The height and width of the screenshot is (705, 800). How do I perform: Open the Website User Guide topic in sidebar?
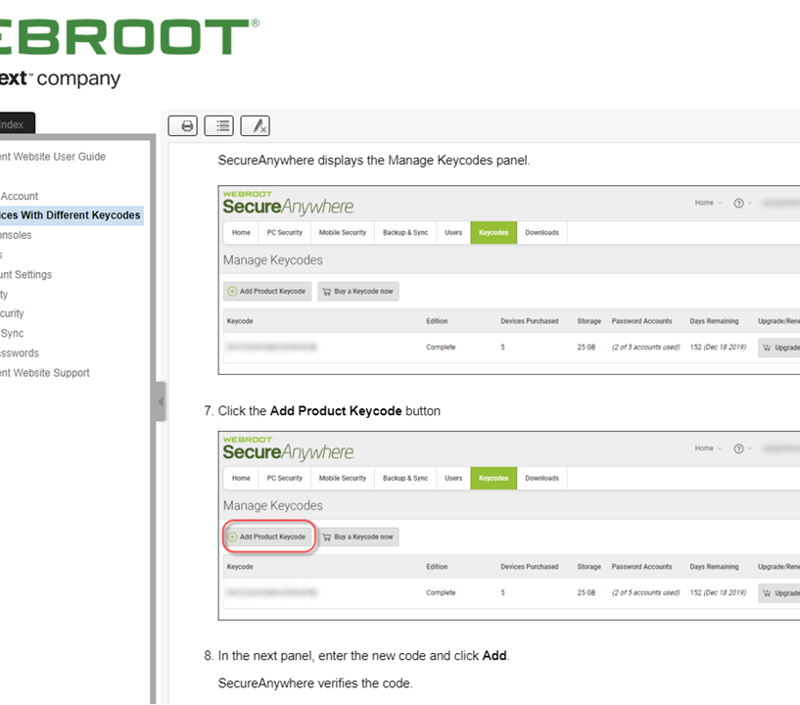coord(53,157)
